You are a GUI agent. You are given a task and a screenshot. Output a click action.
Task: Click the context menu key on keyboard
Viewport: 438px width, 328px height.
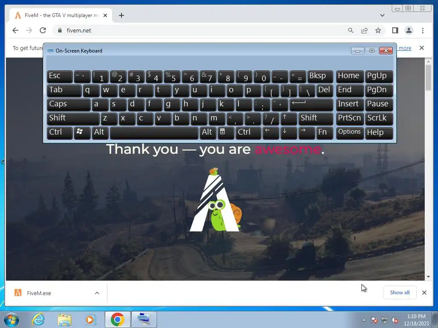[x=226, y=133]
